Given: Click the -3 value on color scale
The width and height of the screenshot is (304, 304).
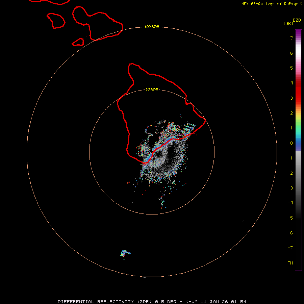Looking at the screenshot, I should click(290, 188).
